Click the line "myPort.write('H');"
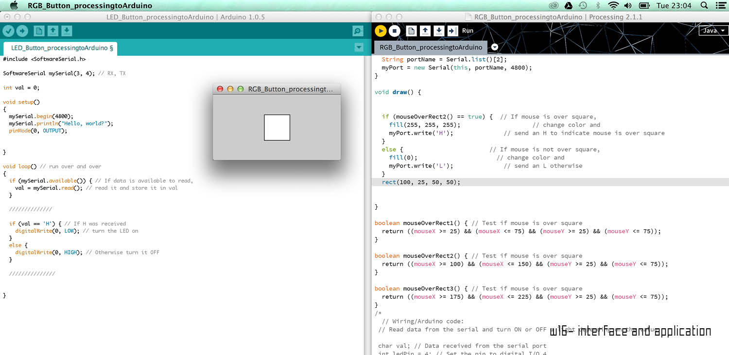729x355 pixels. point(421,133)
